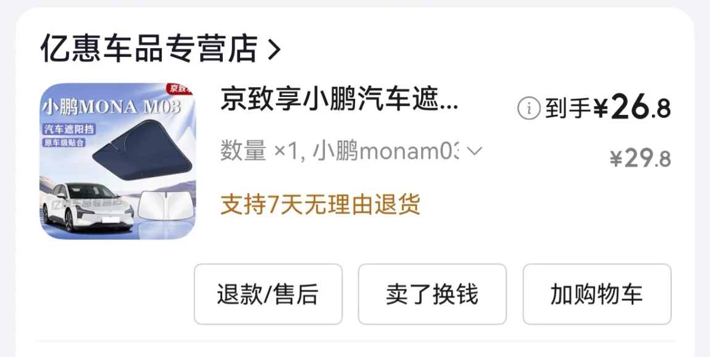View the 支持7天无理由退货 policy
The image size is (710, 357).
[x=320, y=204]
